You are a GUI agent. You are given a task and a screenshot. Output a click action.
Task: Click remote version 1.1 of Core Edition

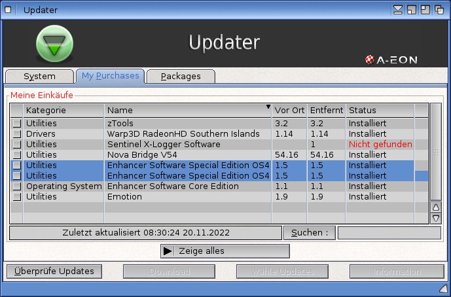(x=316, y=186)
